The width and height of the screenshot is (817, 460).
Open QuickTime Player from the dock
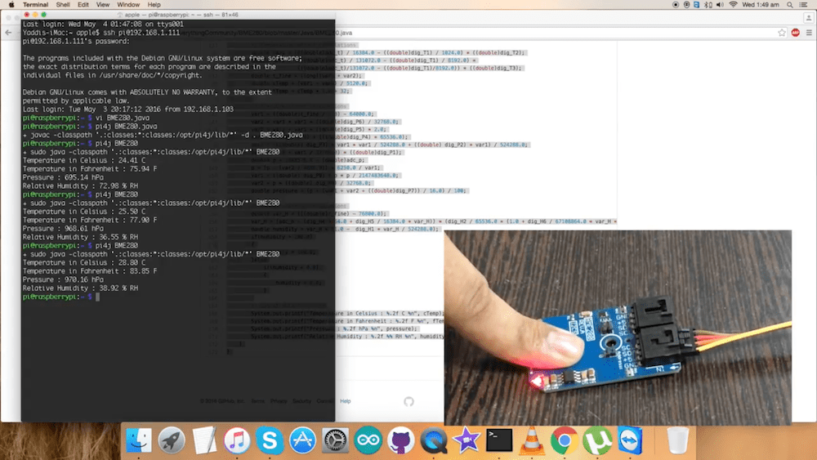click(x=434, y=440)
